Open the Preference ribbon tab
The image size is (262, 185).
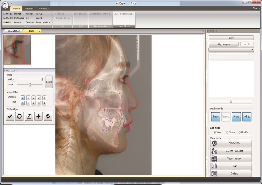coord(43,9)
